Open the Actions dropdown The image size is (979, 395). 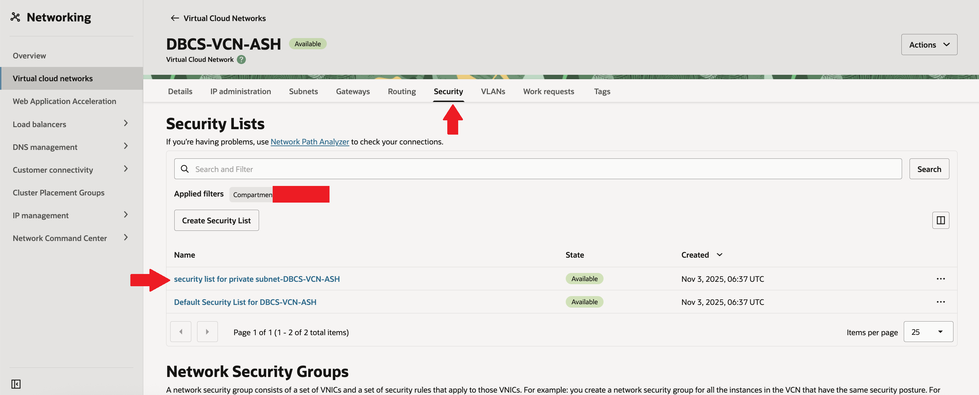coord(929,45)
